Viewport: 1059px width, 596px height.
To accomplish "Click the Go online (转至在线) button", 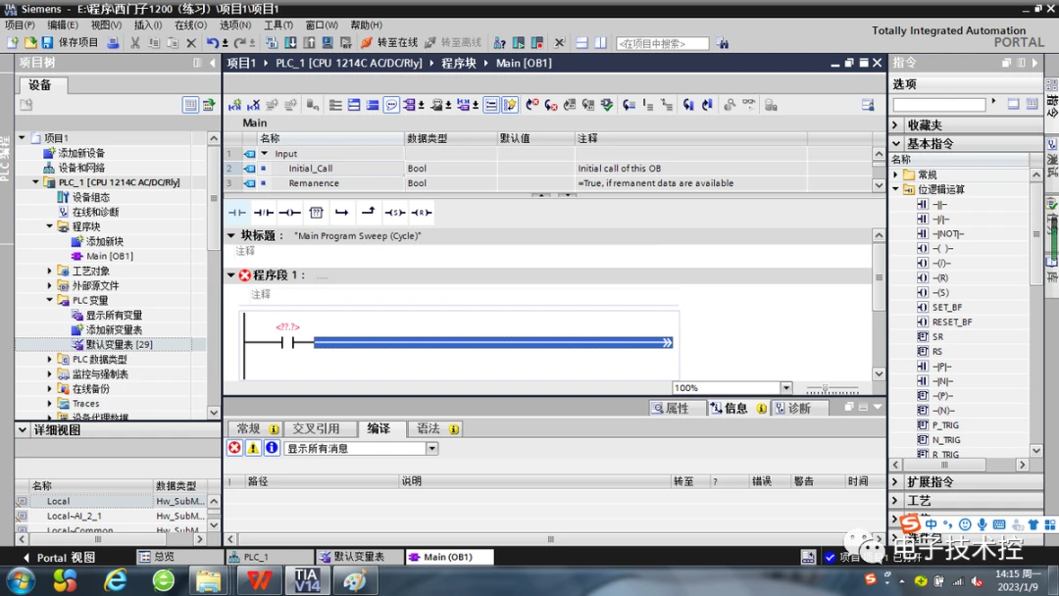I will 389,42.
